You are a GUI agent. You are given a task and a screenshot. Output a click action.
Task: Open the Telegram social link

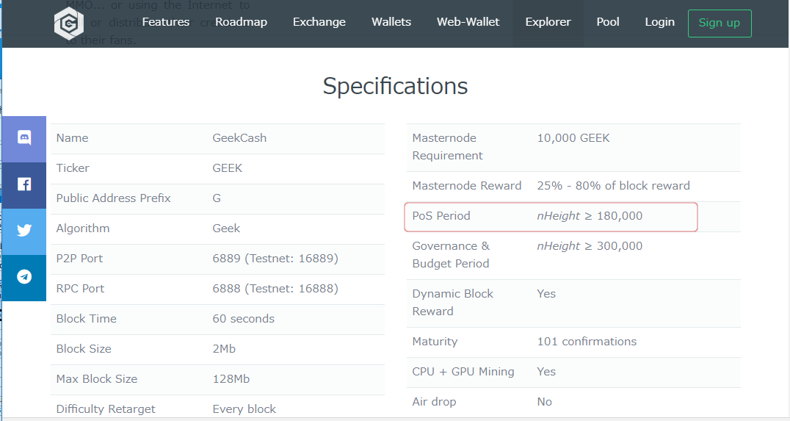tap(24, 276)
